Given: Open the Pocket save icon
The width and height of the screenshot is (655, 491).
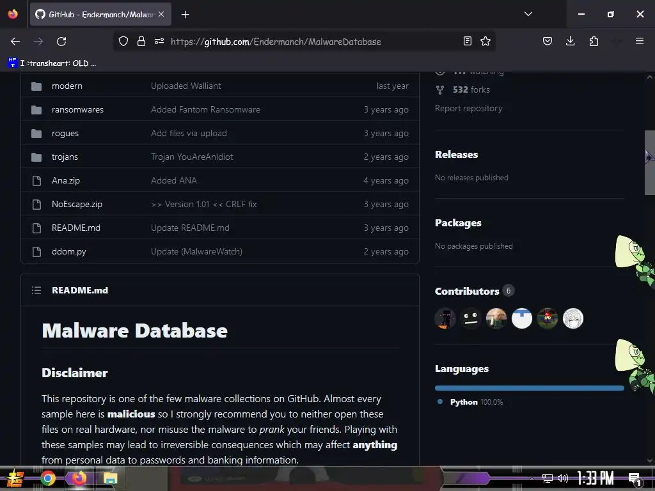Looking at the screenshot, I should point(548,41).
